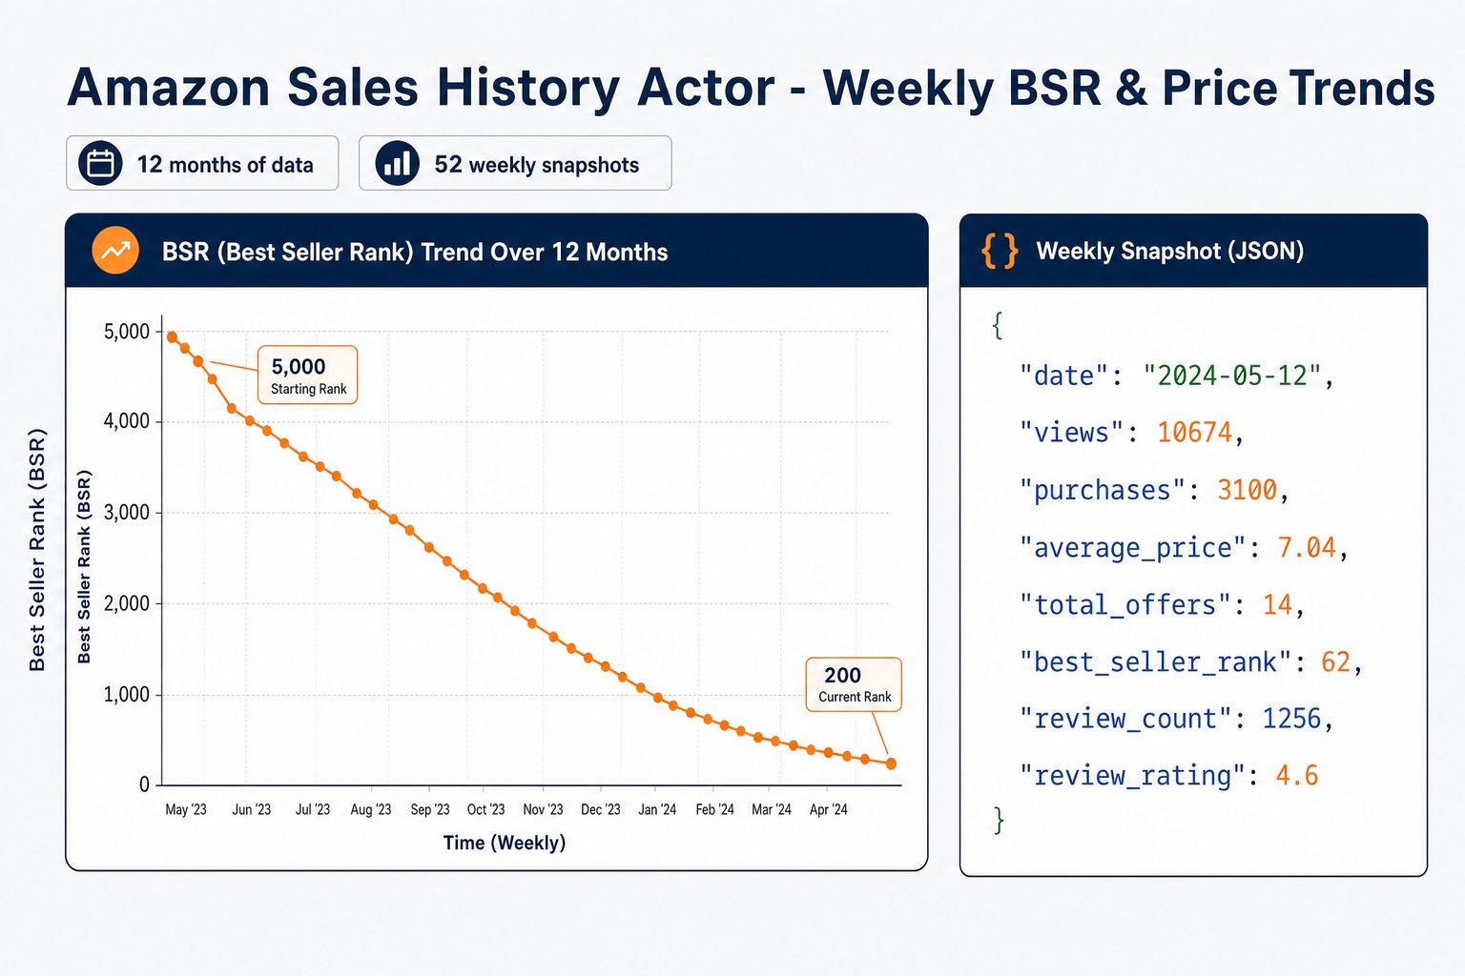Click the "Jan '24" x-axis label
The image size is (1465, 976).
[x=657, y=809]
